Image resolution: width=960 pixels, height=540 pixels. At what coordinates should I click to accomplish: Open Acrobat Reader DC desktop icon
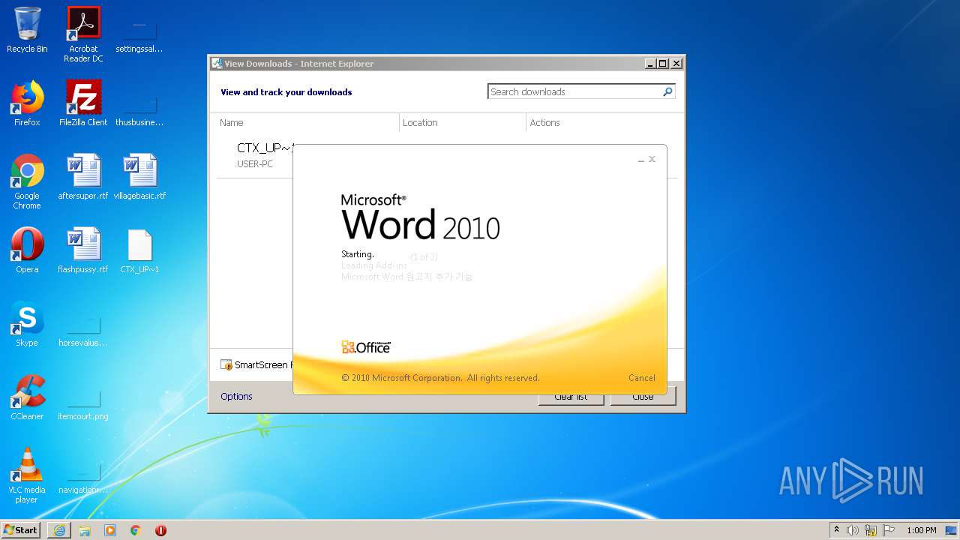[x=83, y=34]
